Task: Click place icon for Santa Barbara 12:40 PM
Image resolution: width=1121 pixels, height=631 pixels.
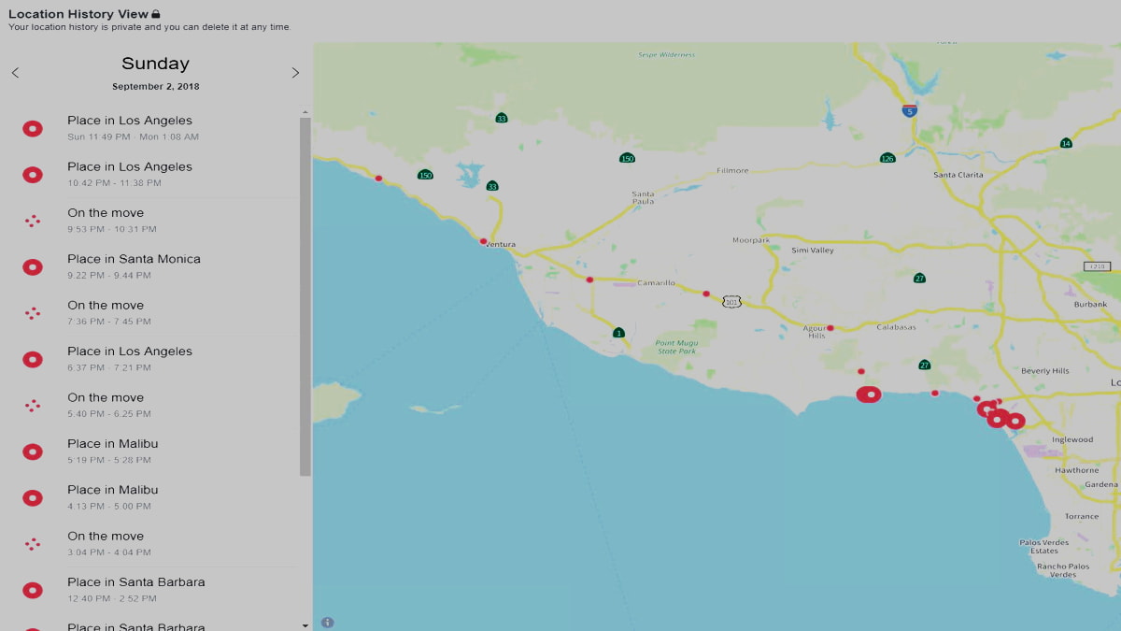Action: click(x=33, y=590)
